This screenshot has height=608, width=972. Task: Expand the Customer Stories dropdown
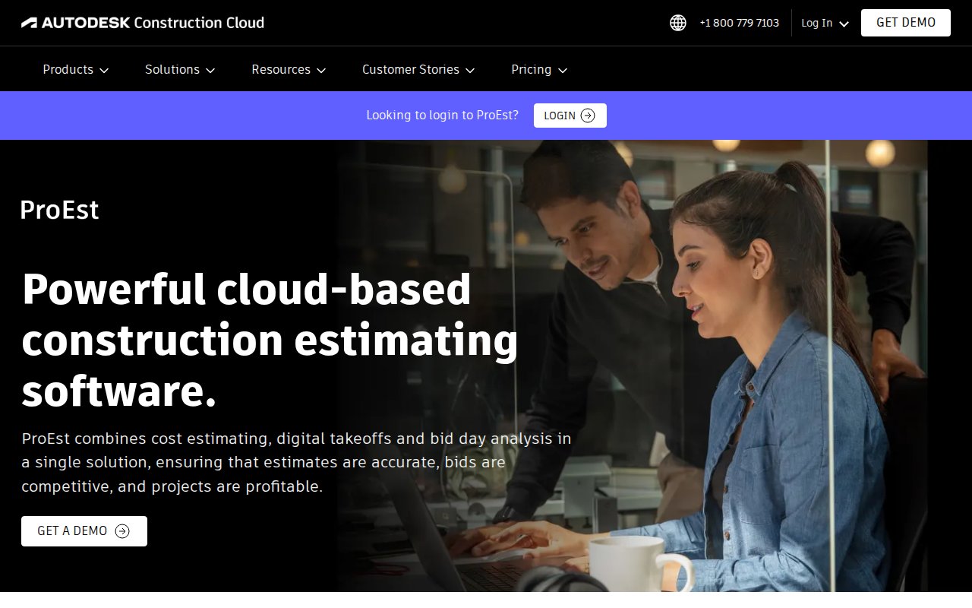(418, 69)
